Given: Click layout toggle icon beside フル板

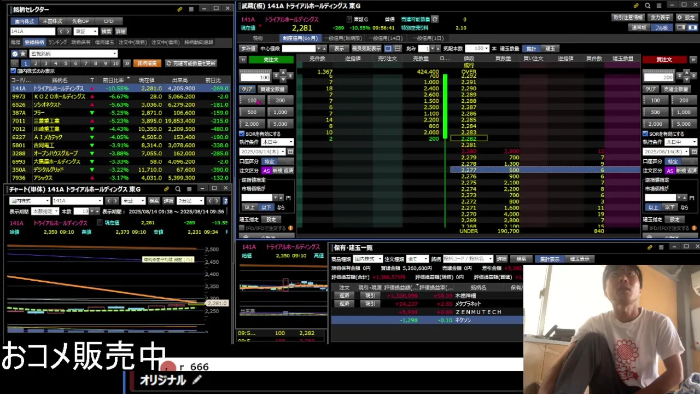Looking at the screenshot, I should pos(680,27).
